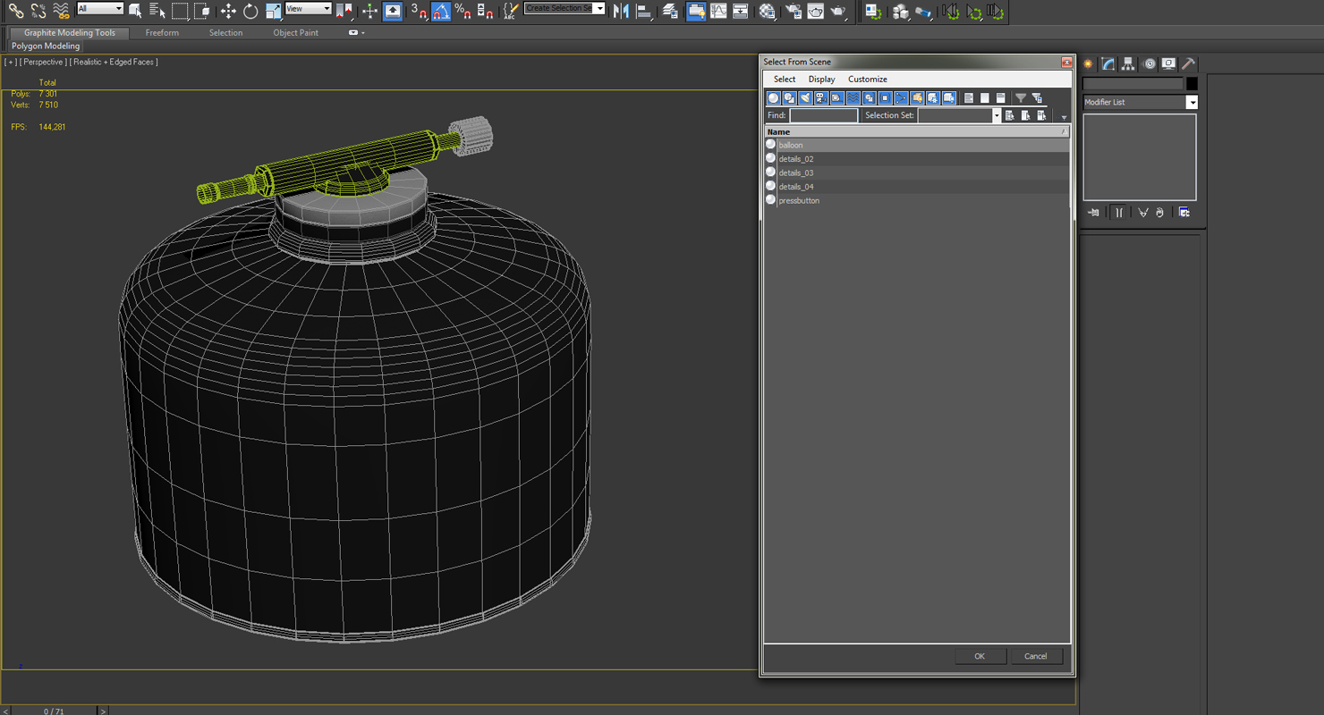Select the Link tool in main toolbar
1324x715 pixels.
pyautogui.click(x=16, y=11)
